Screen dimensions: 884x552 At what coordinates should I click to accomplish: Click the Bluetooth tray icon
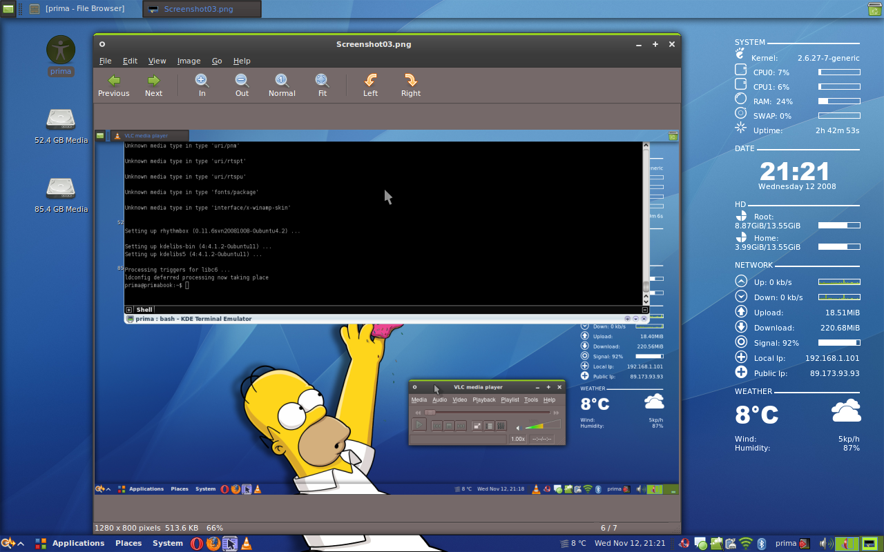pos(762,544)
